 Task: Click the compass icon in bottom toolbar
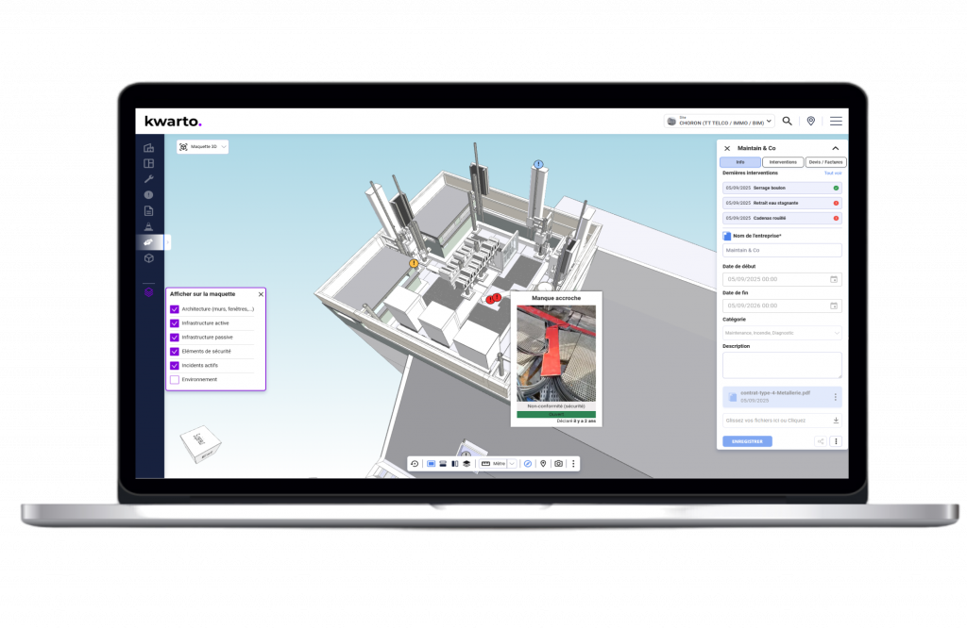tap(528, 464)
